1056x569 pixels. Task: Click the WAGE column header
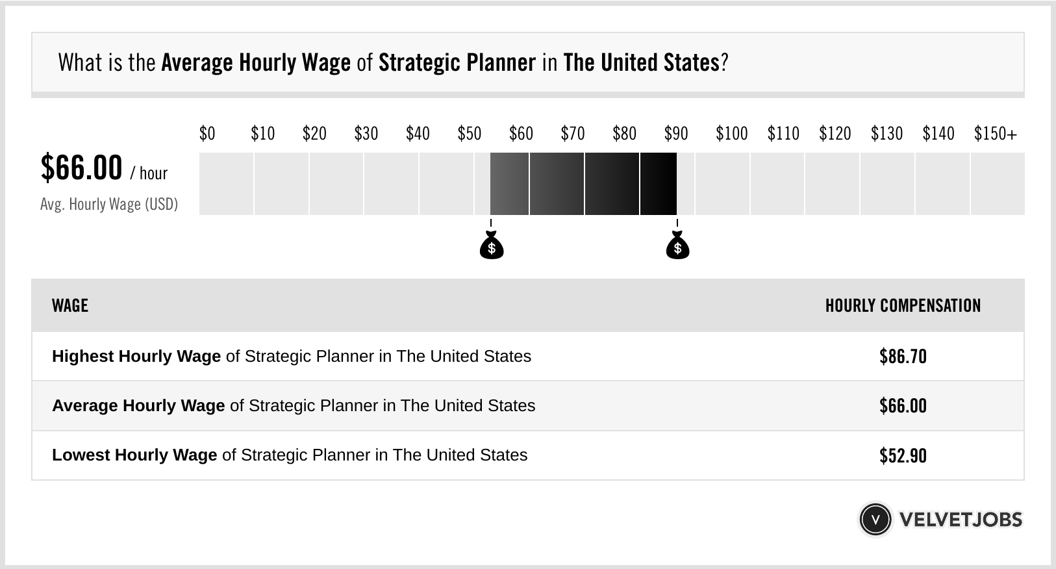pos(70,306)
